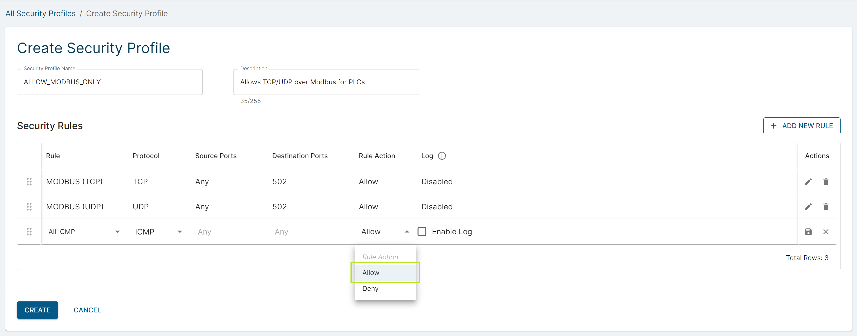Edit the MODBUS (TCP) rule pencil icon
Screen dimensions: 857x336
[808, 181]
